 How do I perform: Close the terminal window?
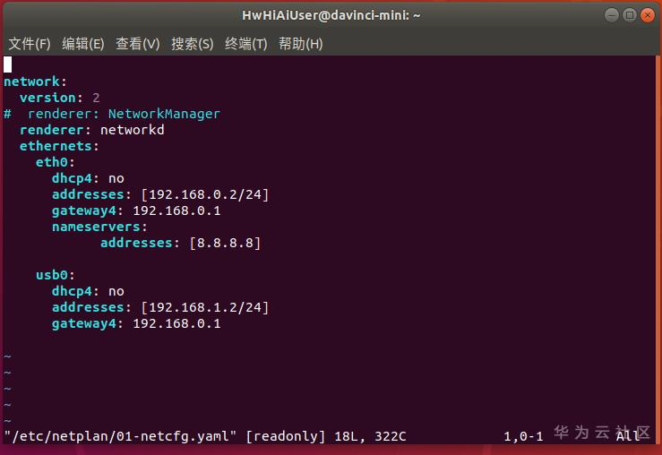(x=647, y=15)
